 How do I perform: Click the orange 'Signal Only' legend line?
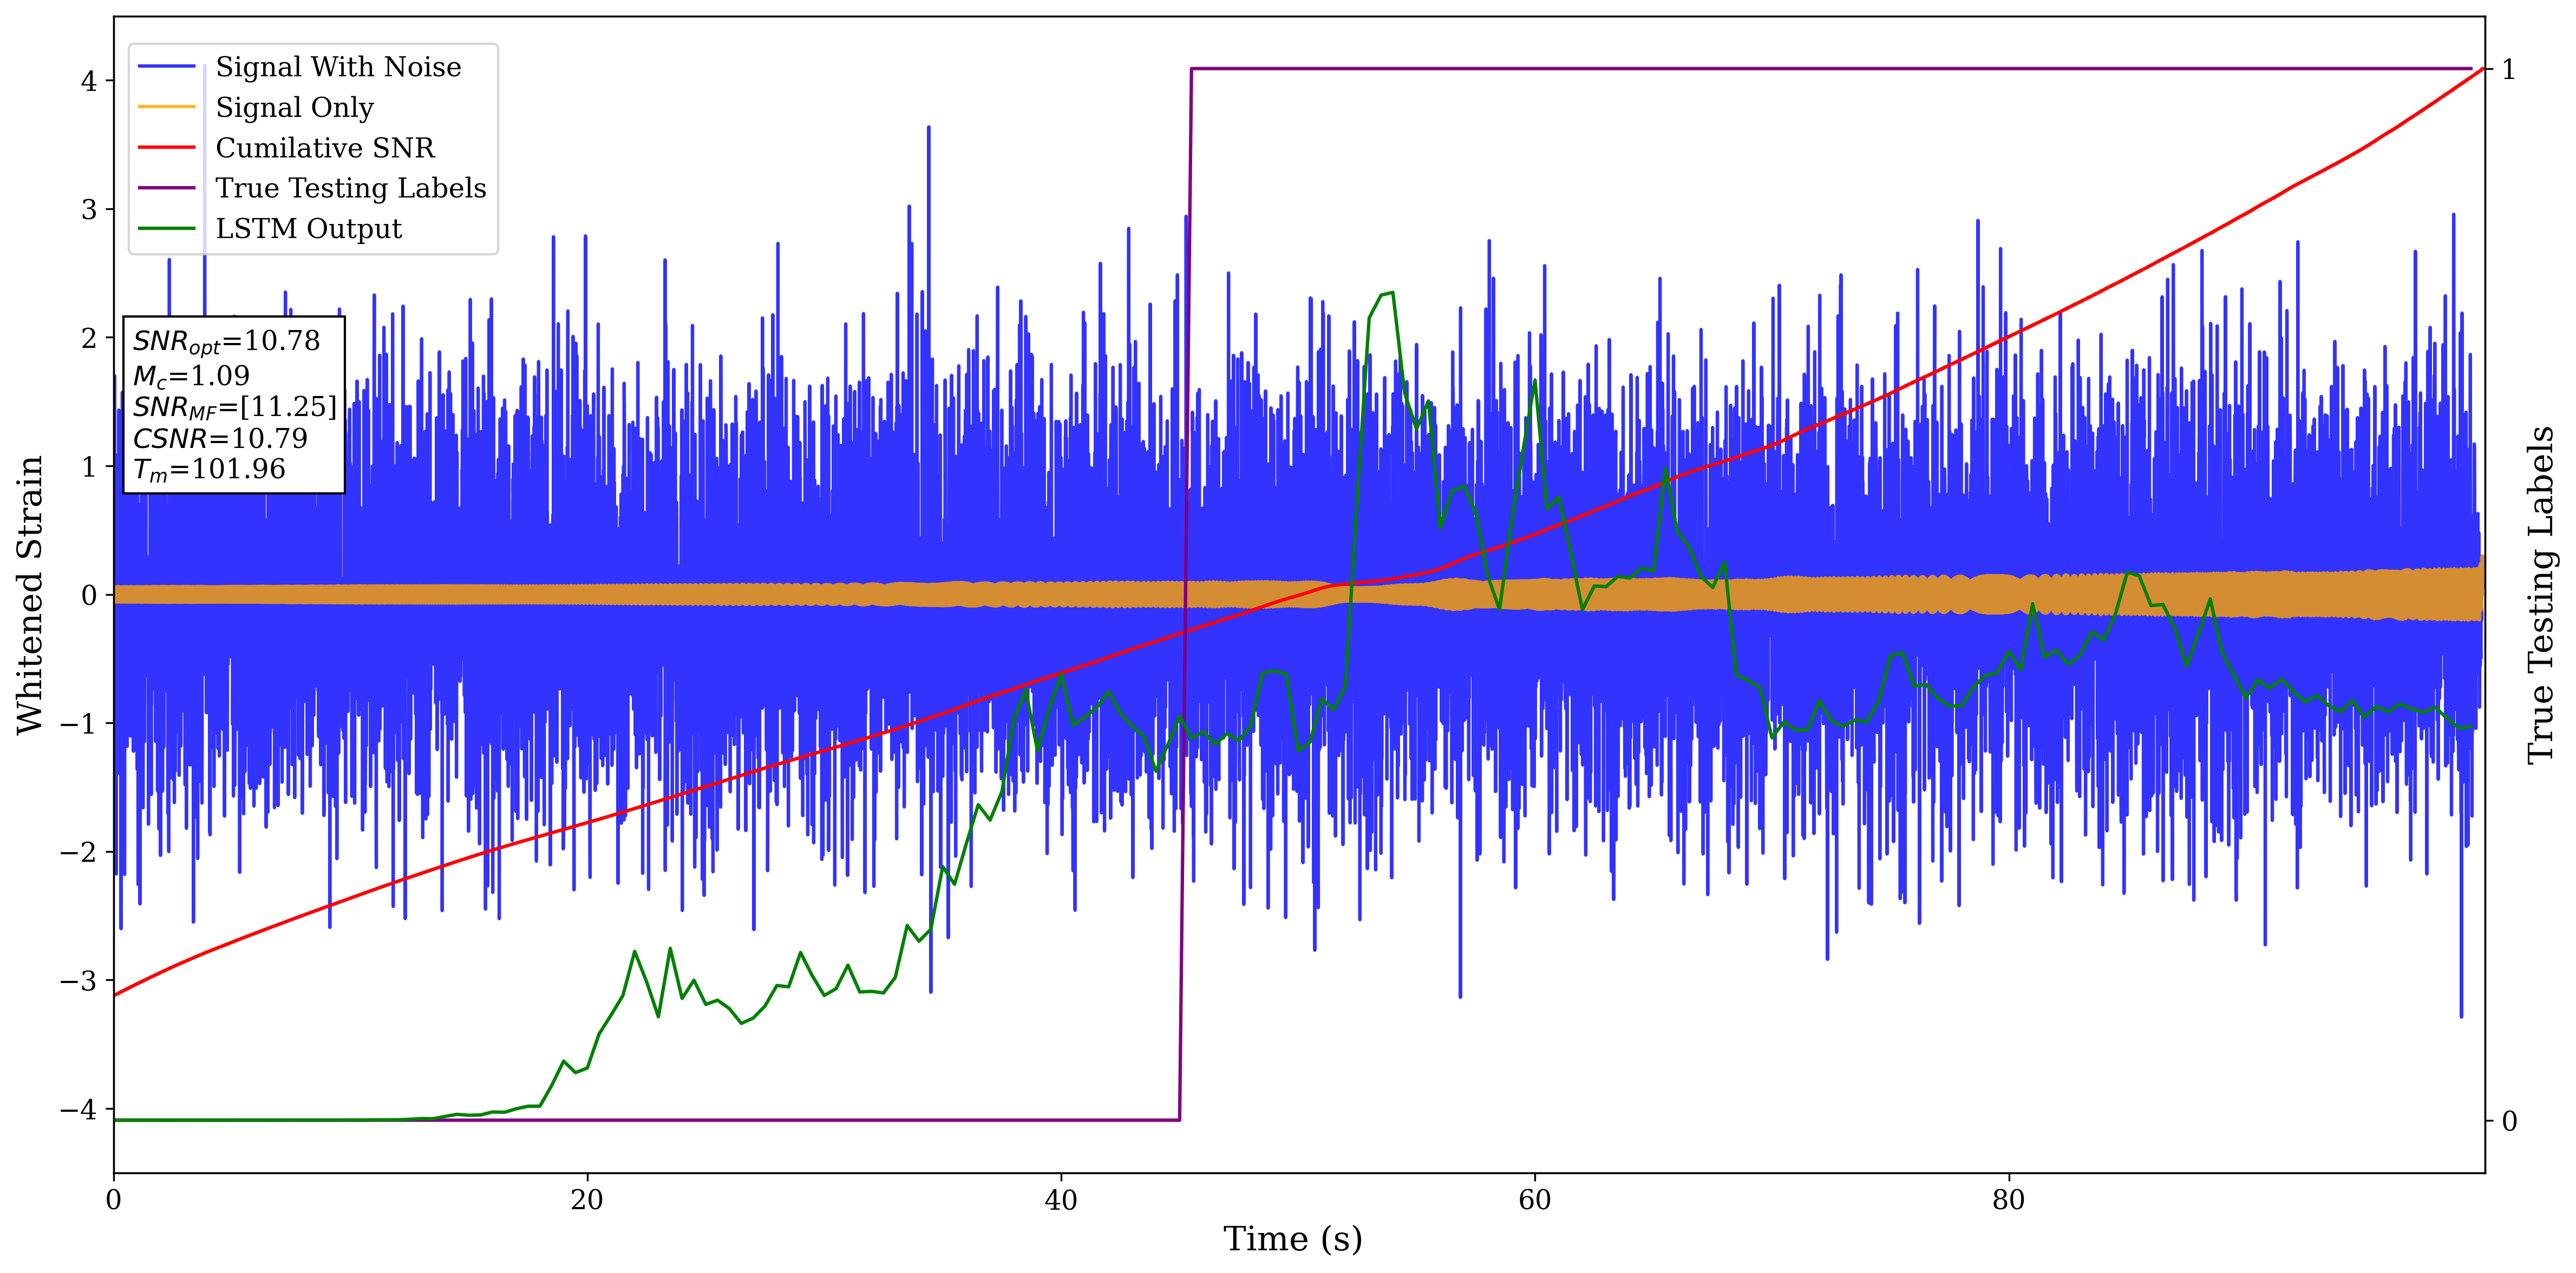[167, 107]
